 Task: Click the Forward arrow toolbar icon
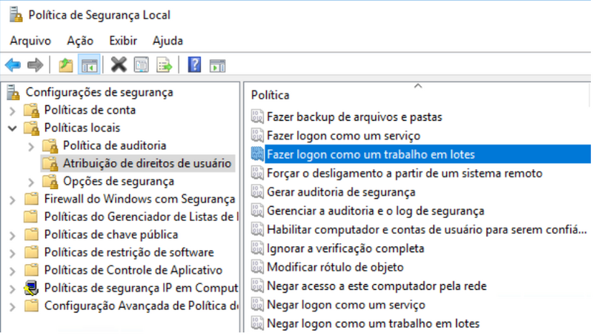click(x=35, y=65)
